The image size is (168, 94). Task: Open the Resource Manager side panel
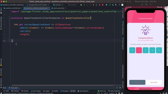pos(1,23)
